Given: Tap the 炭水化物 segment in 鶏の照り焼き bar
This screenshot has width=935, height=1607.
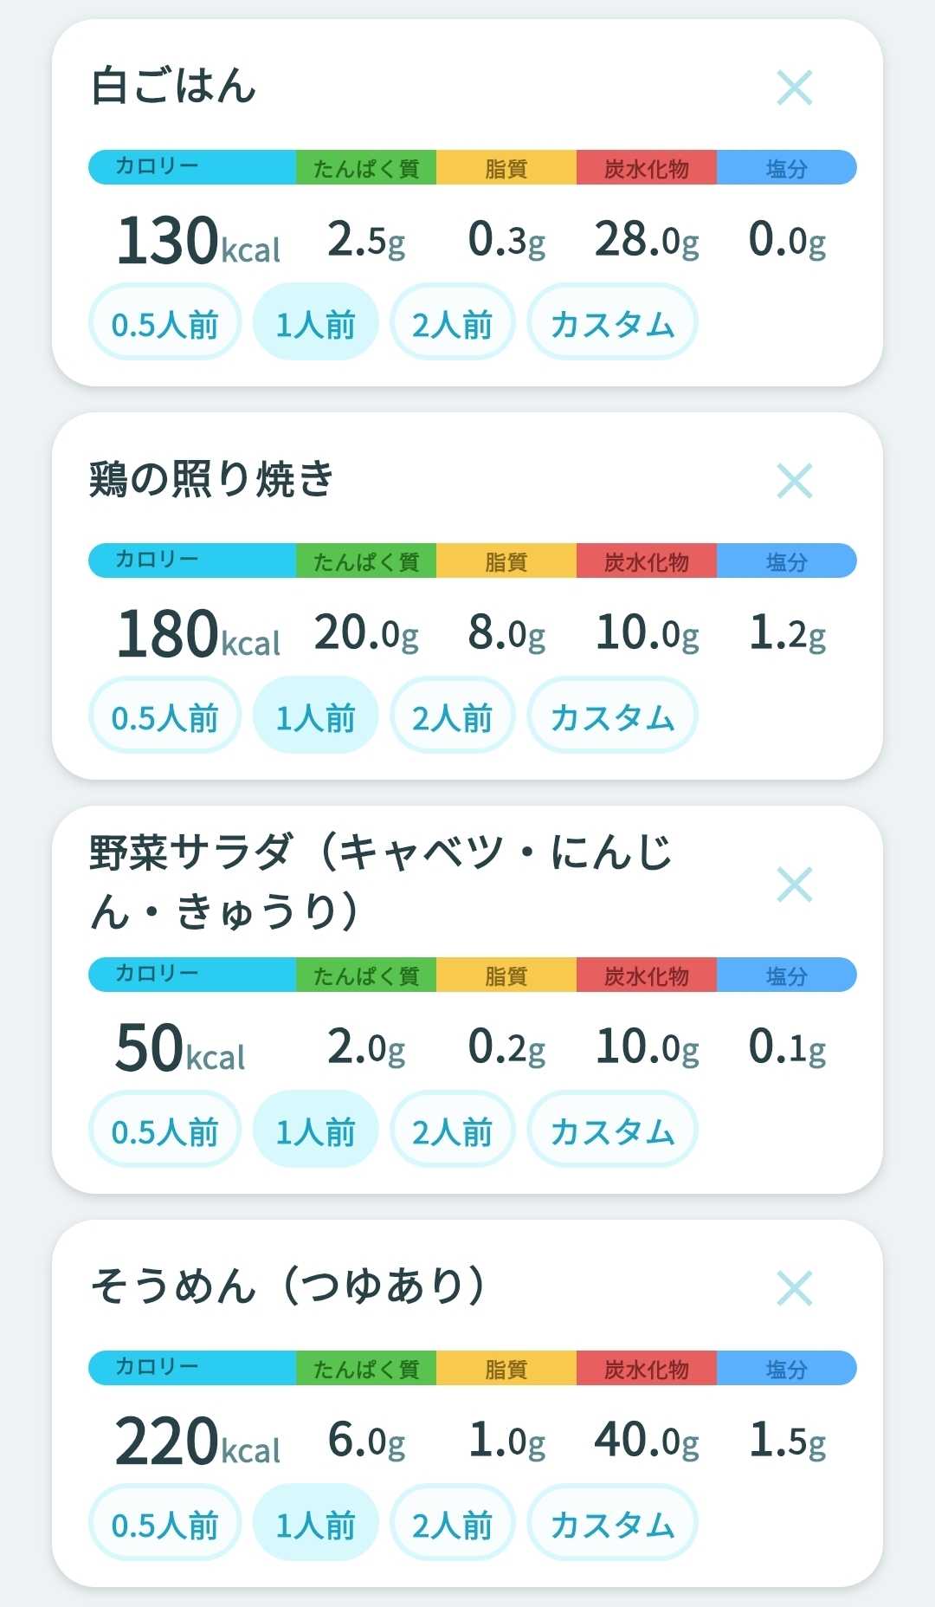Looking at the screenshot, I should (x=647, y=561).
